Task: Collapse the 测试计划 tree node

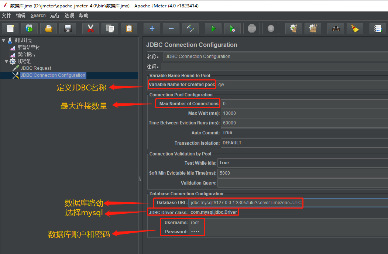Action: coord(3,40)
